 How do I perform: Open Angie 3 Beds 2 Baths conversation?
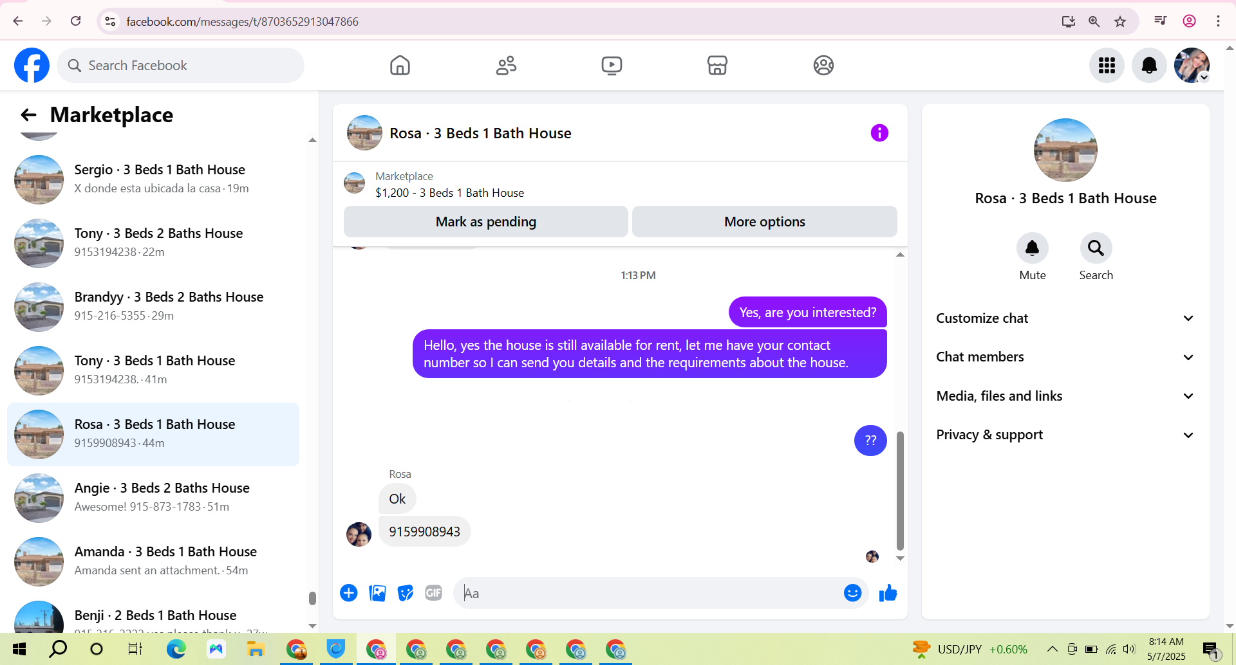point(153,498)
